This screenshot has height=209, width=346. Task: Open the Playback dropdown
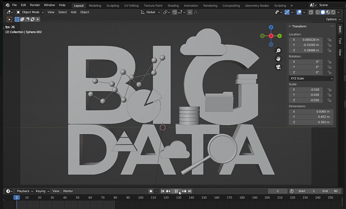point(25,191)
